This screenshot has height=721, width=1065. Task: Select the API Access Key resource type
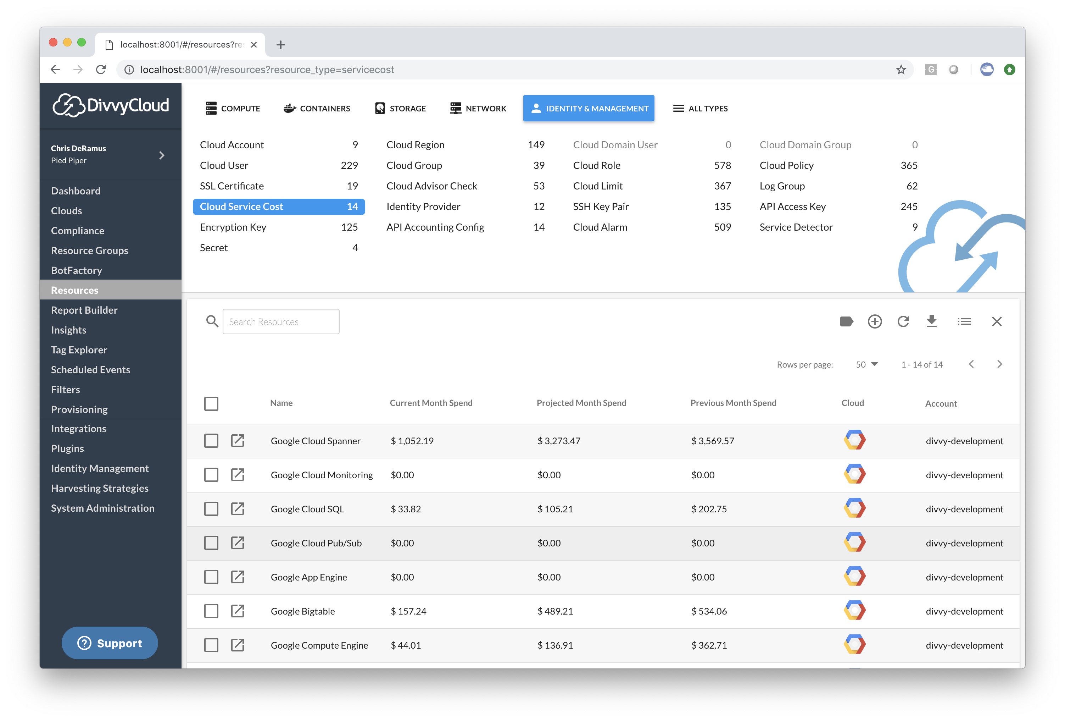coord(838,207)
